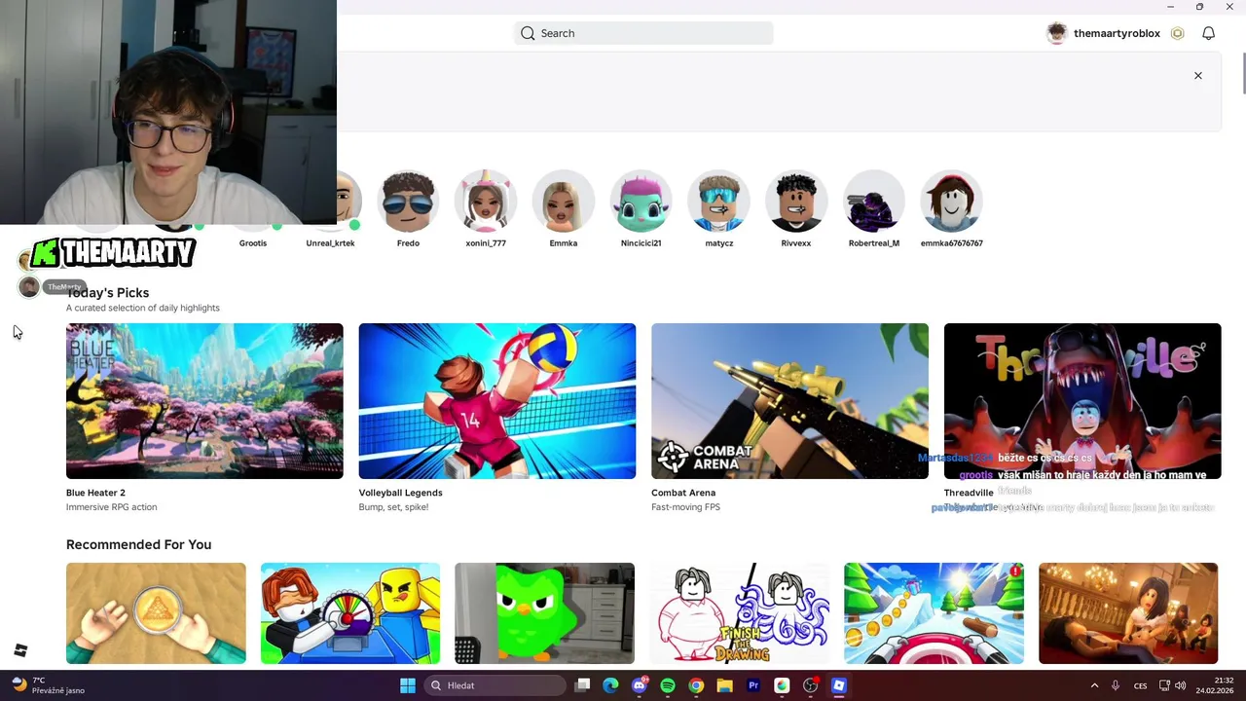Click the taskbar Hledat search box

click(496, 685)
